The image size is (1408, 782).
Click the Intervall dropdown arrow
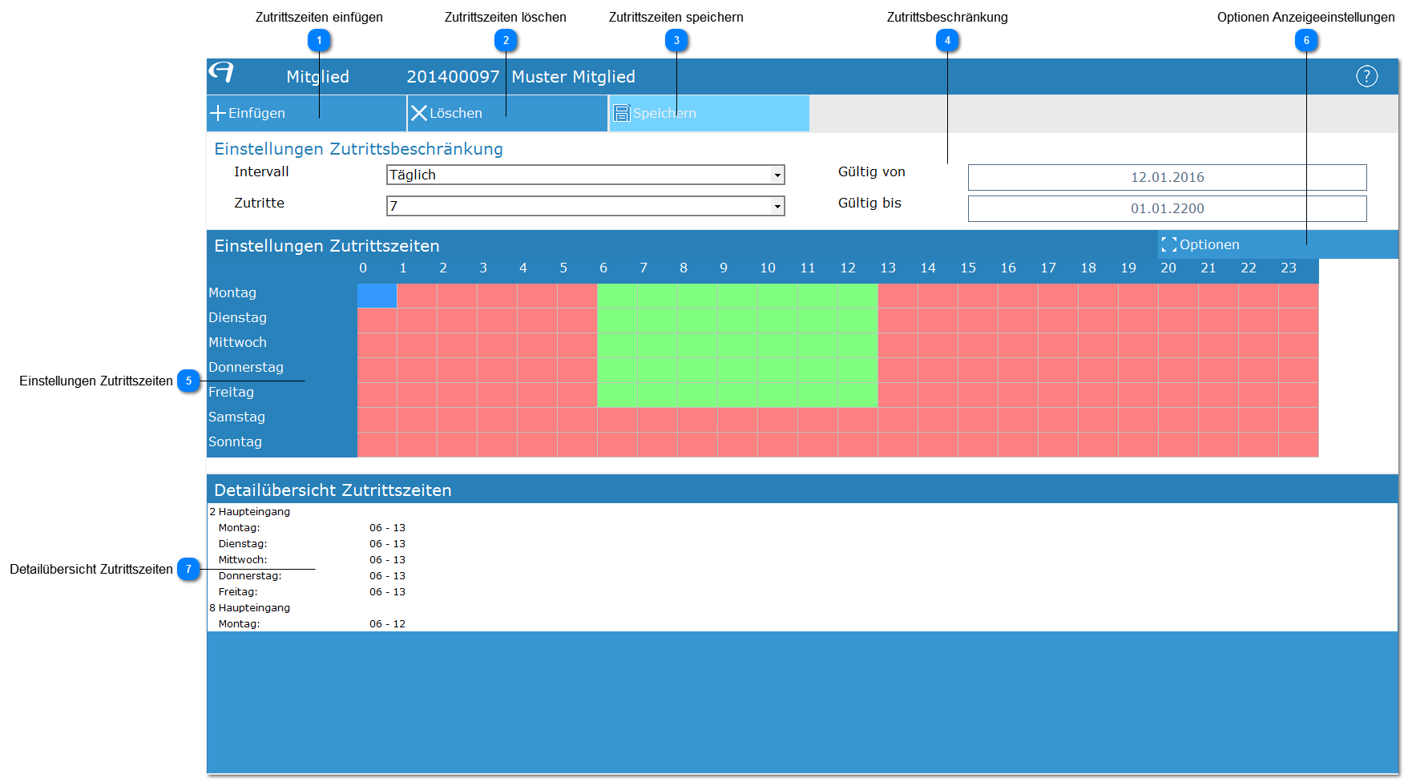777,175
